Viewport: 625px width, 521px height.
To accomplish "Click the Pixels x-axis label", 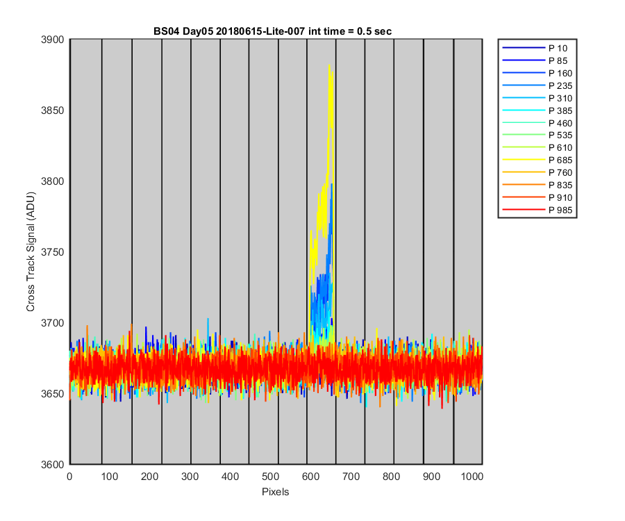I will 276,492.
